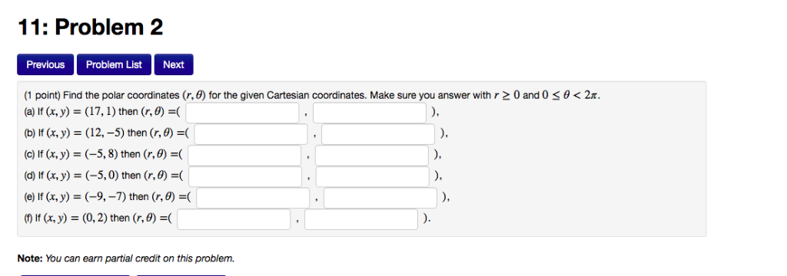The height and width of the screenshot is (276, 787).
Task: Select the r input for part (a)
Action: (242, 113)
